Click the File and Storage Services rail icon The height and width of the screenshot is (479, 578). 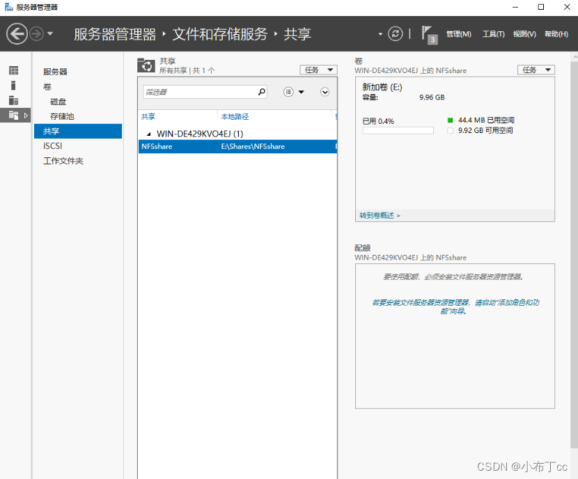tap(14, 116)
